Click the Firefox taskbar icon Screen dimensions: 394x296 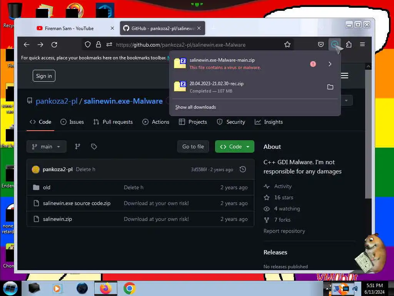coord(106,288)
